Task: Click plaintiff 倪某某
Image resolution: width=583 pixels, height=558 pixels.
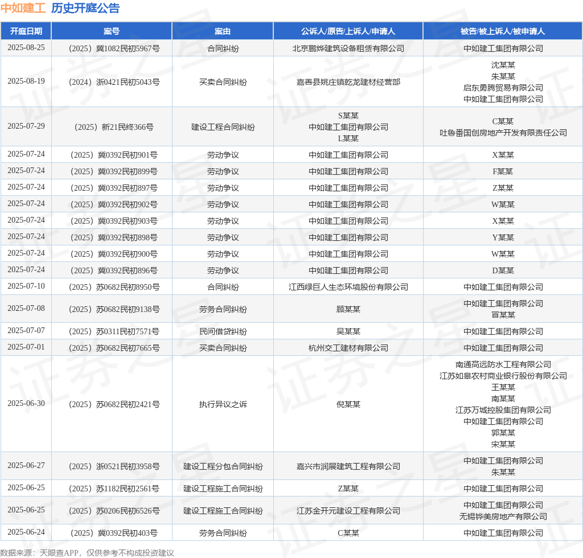Action: (348, 404)
